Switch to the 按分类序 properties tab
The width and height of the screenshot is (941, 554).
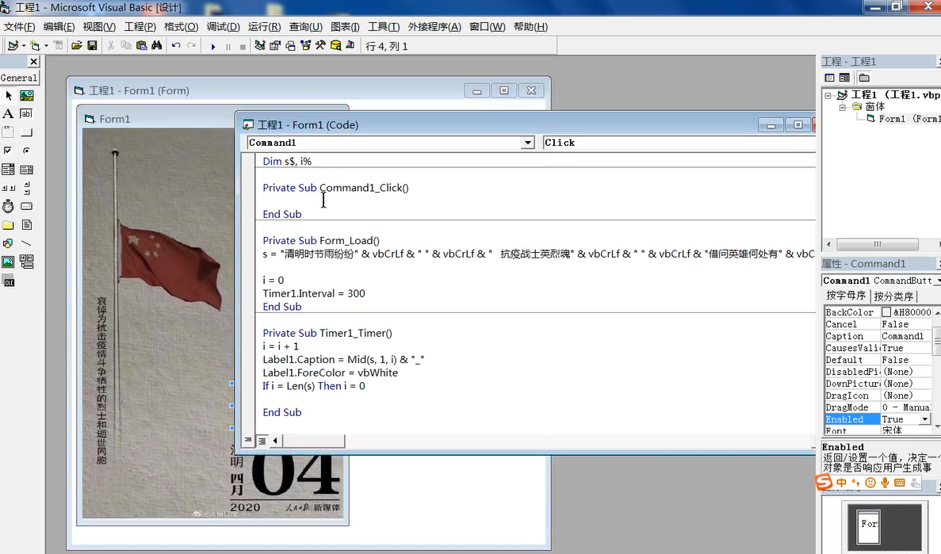point(893,296)
